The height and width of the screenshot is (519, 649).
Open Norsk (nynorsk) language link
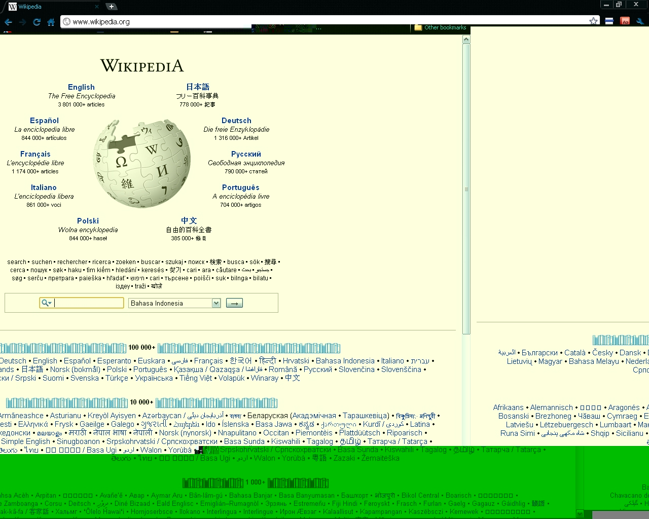point(185,433)
